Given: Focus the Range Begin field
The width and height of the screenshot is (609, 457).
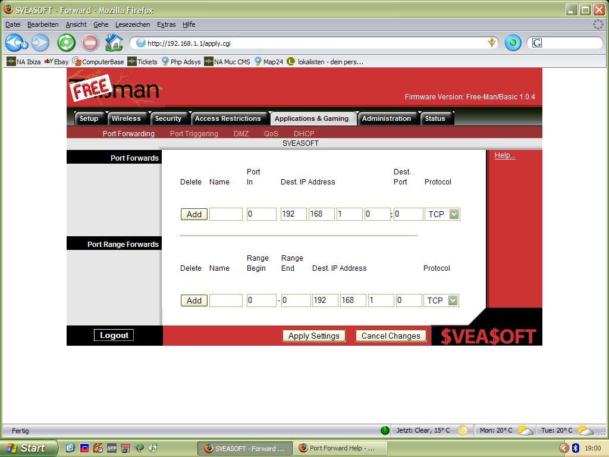Looking at the screenshot, I should click(262, 301).
